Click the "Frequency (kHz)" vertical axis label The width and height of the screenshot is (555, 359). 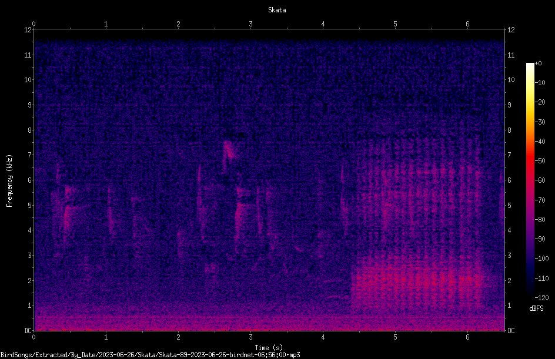coord(9,181)
